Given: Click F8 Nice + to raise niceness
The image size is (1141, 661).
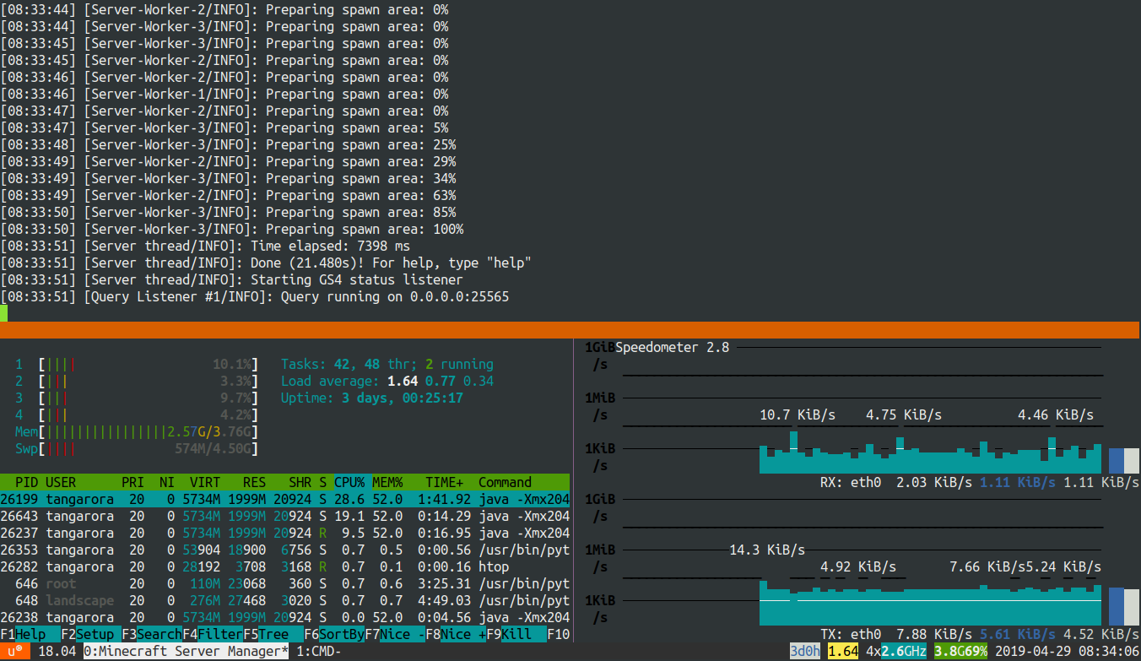Looking at the screenshot, I should (x=455, y=634).
